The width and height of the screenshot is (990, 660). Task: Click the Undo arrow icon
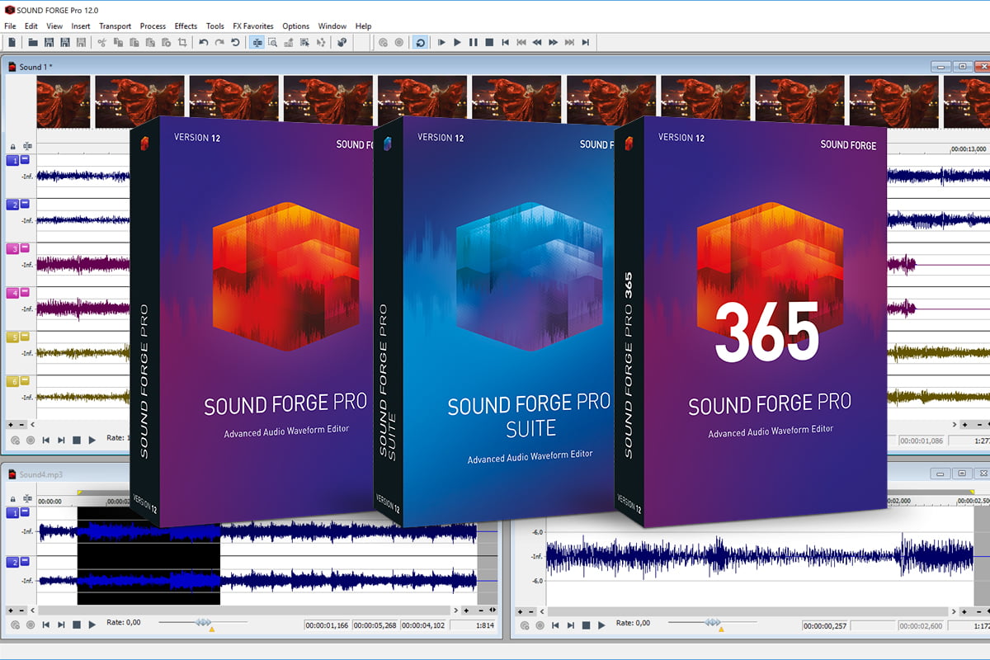pos(203,42)
